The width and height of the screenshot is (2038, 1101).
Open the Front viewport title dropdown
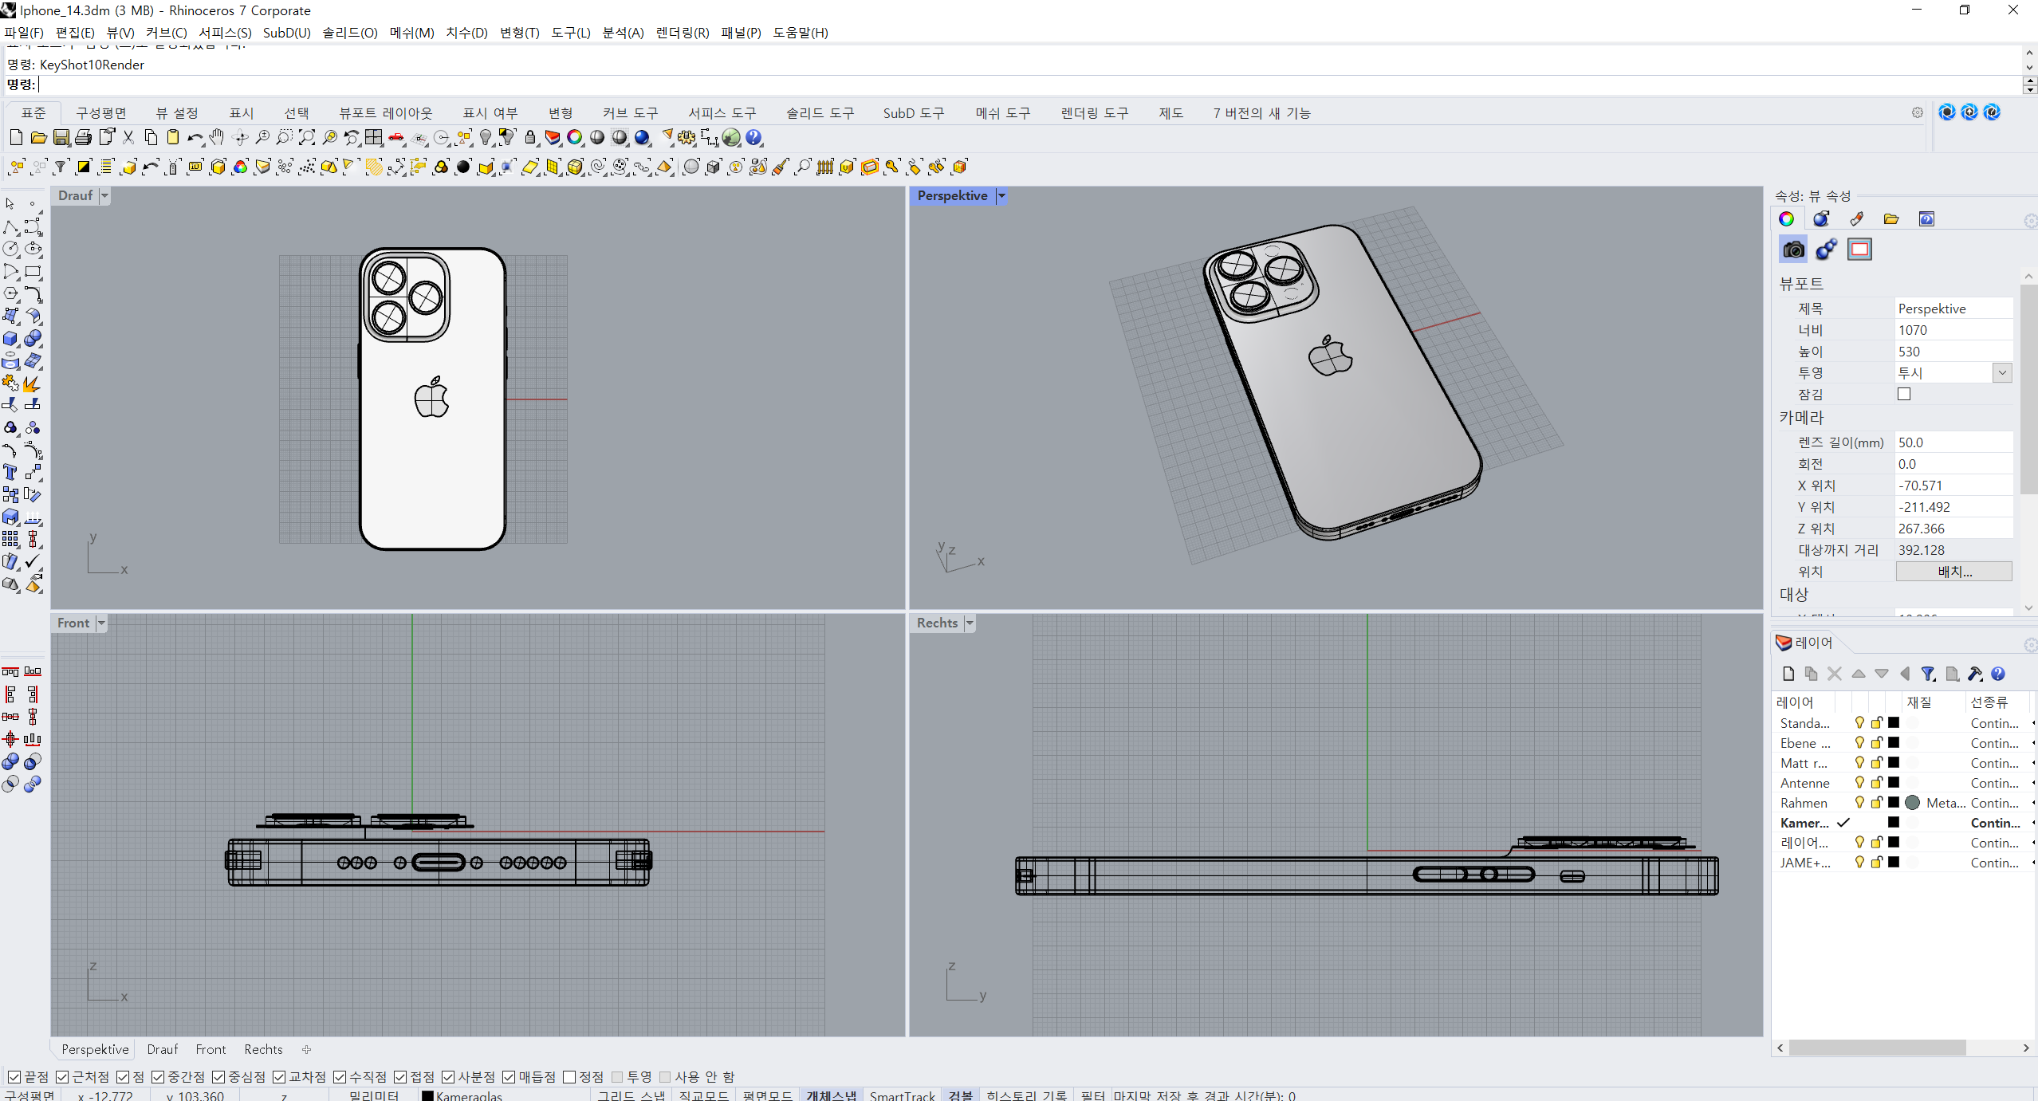101,623
